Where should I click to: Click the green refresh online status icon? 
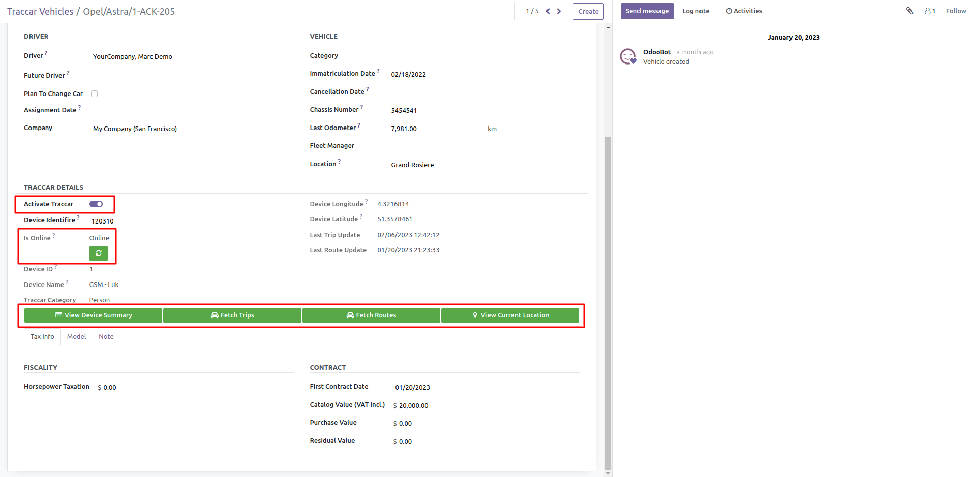click(98, 253)
